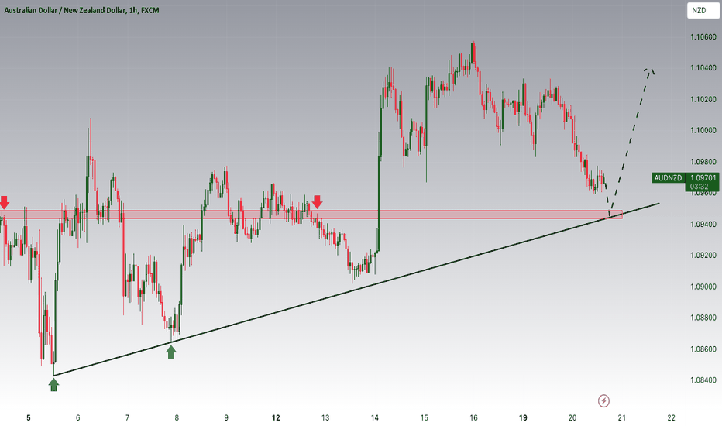The width and height of the screenshot is (722, 426).
Task: Click the 1.09800 price axis label
Action: (703, 162)
